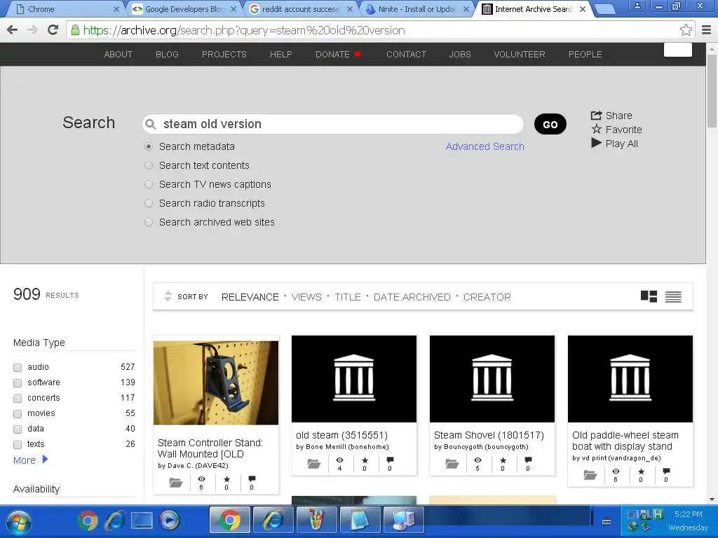Click views eye icon on Steam Shovel card
The image size is (718, 538).
click(477, 460)
